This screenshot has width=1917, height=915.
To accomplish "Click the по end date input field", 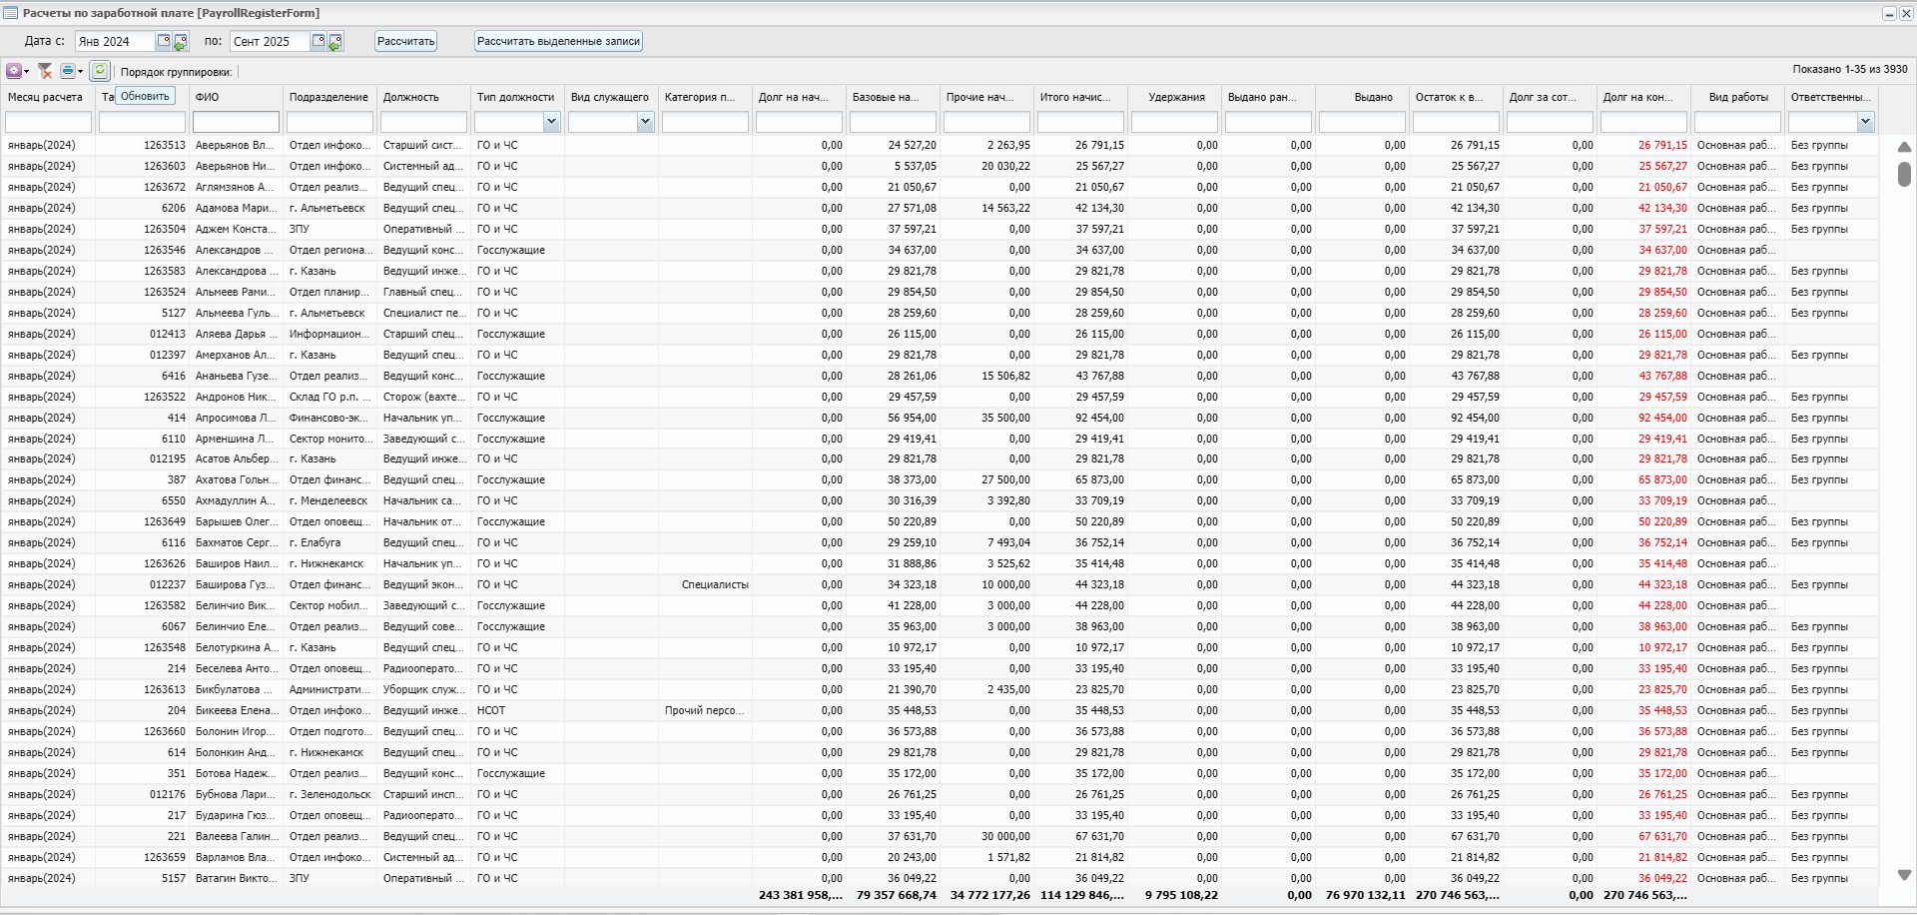I will click(x=270, y=41).
